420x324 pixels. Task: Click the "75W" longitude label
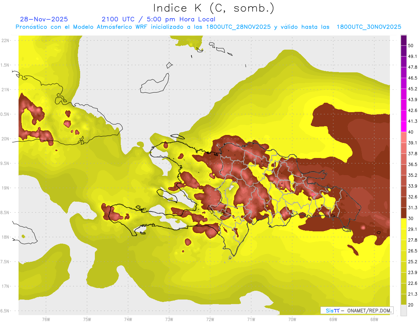pos(87,319)
